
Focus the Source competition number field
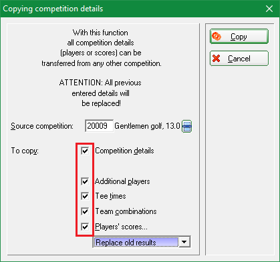99,126
